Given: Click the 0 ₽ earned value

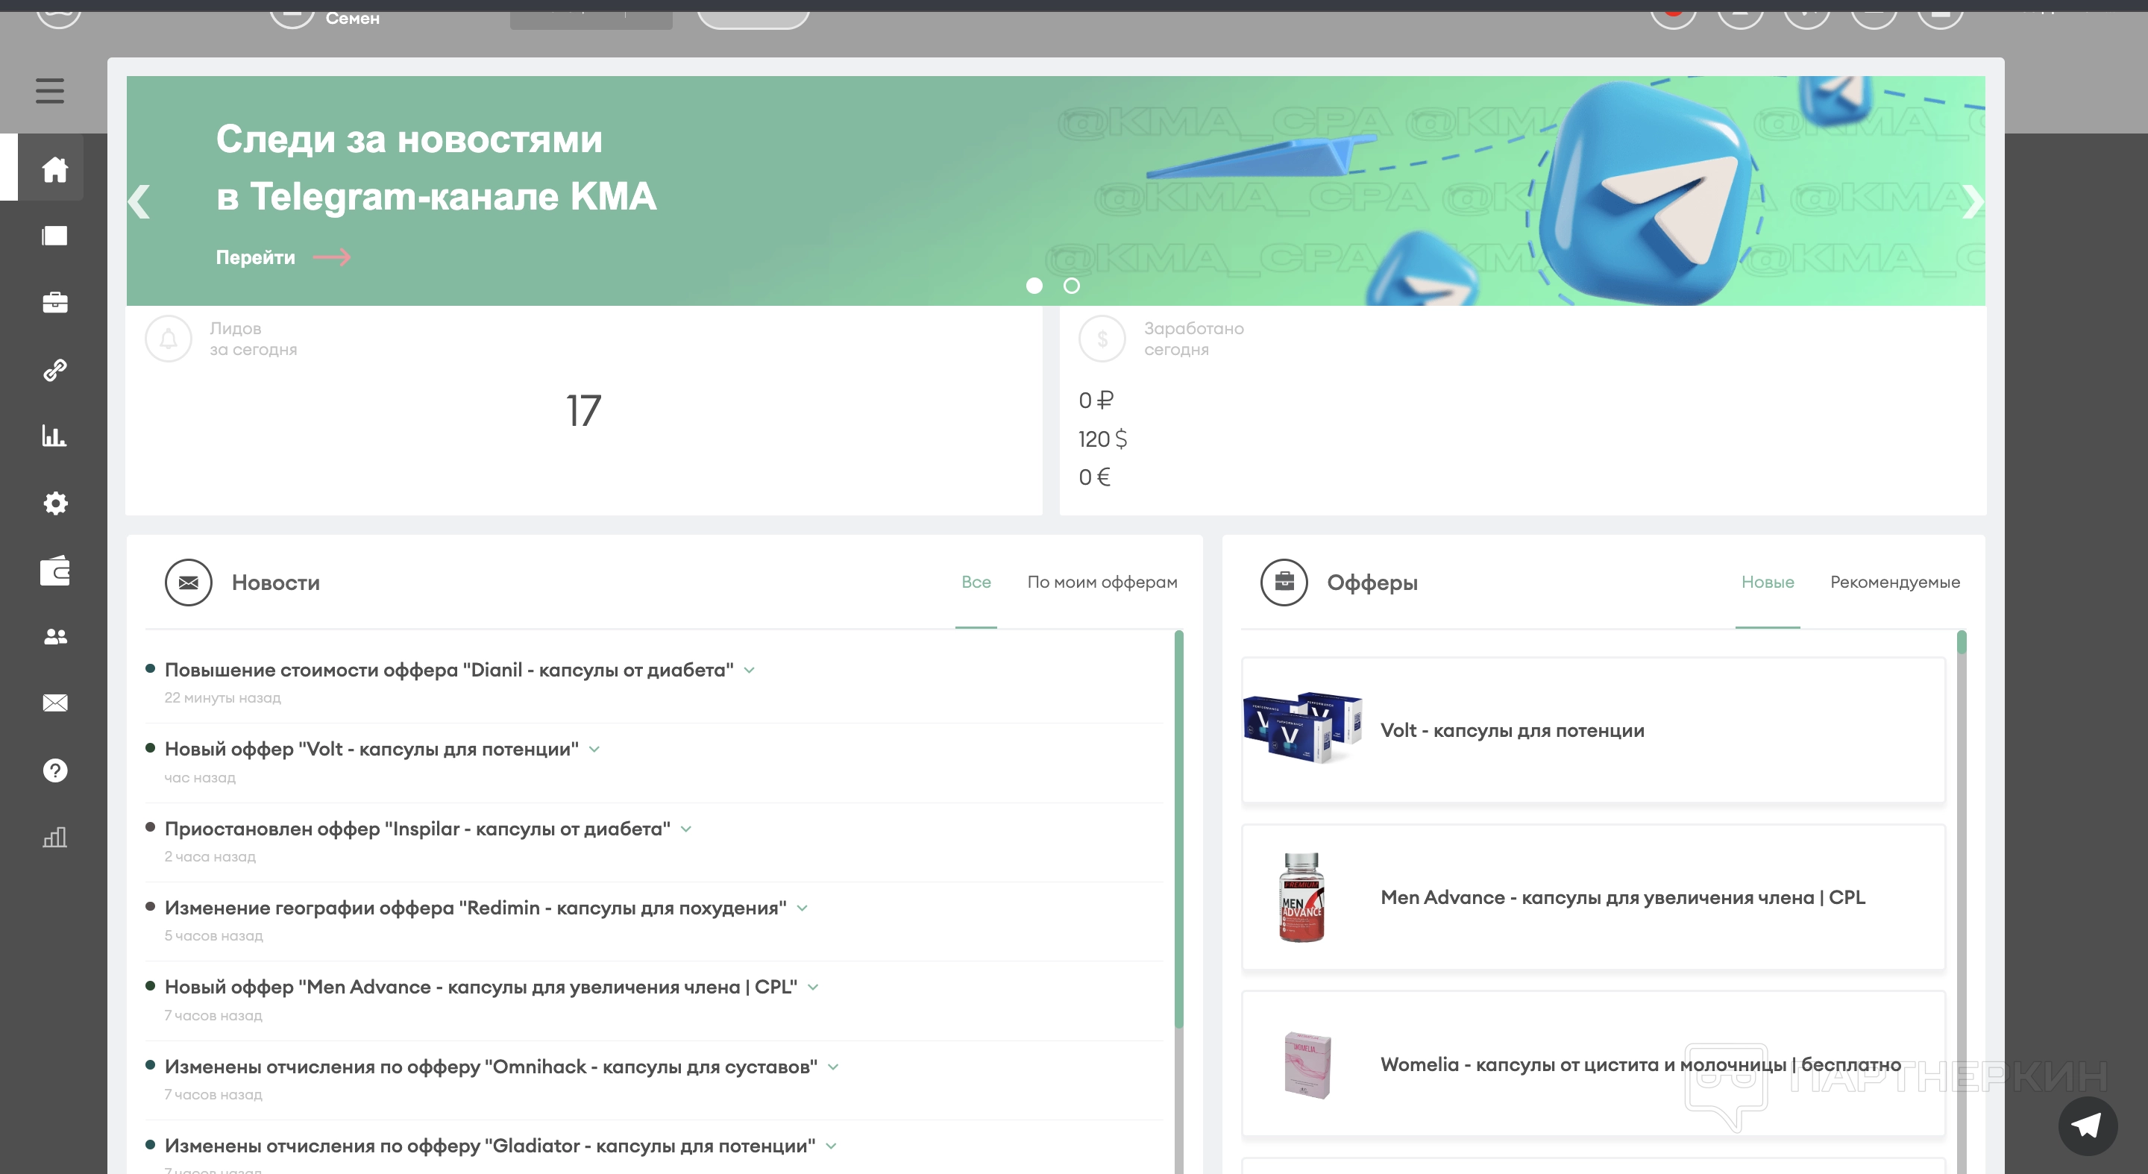Looking at the screenshot, I should point(1096,401).
